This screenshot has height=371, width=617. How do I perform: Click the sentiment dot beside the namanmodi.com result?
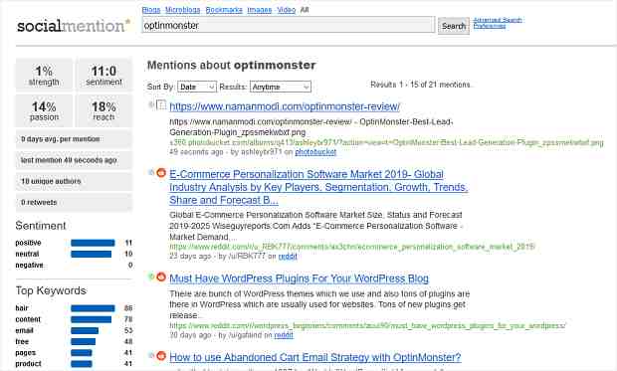[151, 104]
